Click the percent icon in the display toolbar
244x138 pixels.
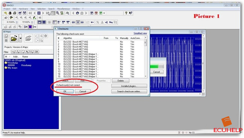point(98,22)
